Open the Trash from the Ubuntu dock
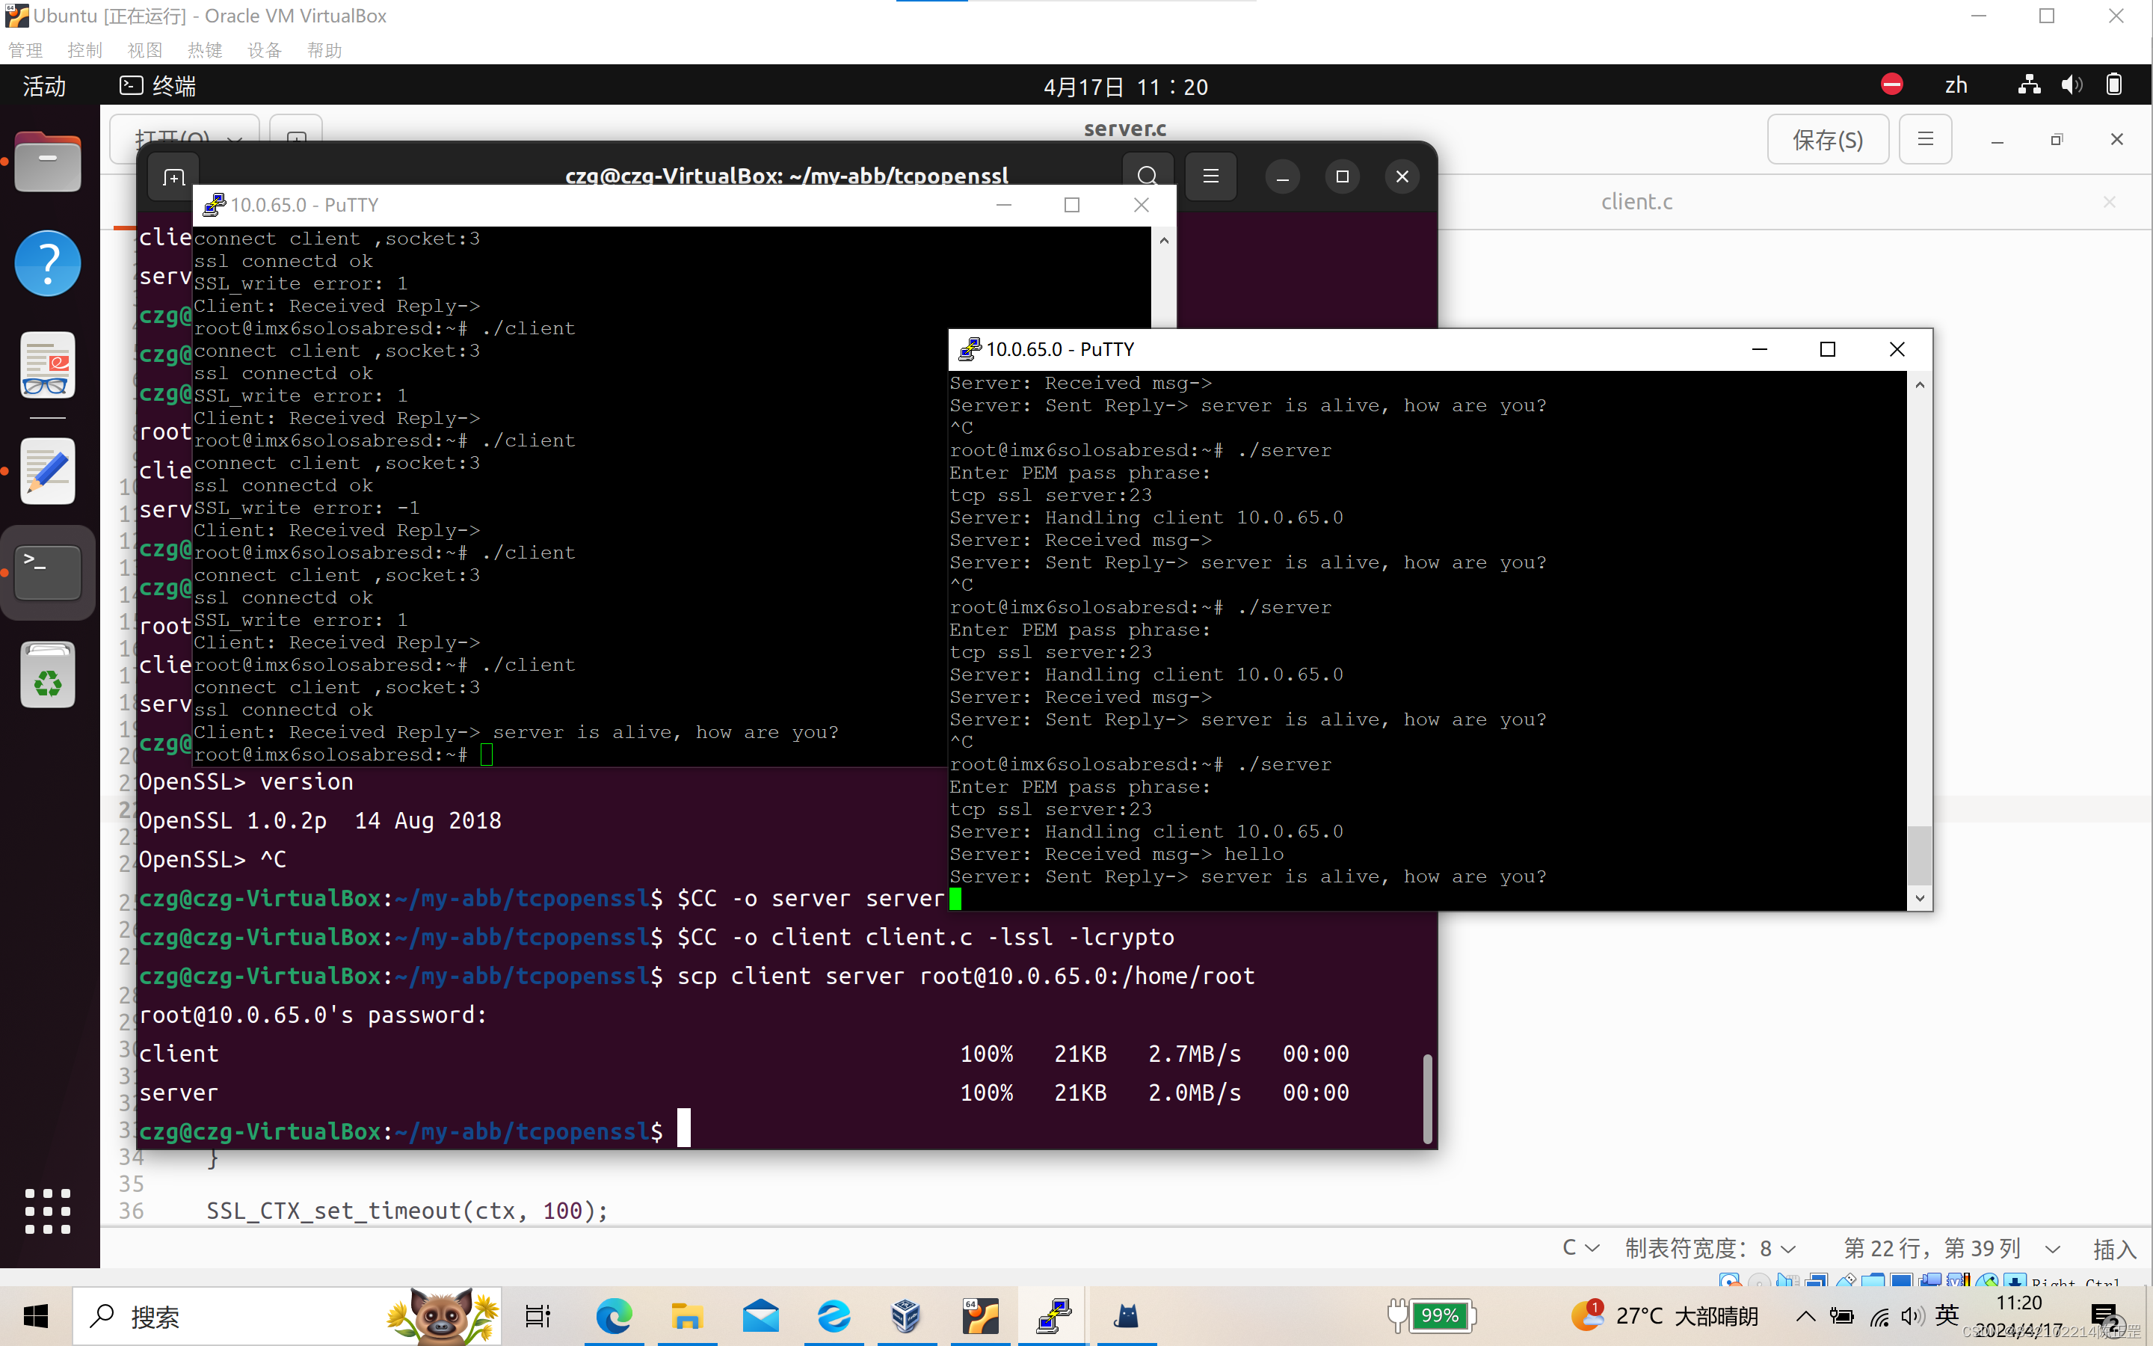This screenshot has width=2153, height=1346. 47,674
